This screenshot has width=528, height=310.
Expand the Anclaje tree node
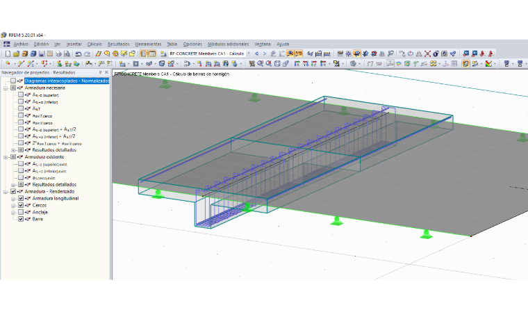pyautogui.click(x=13, y=212)
